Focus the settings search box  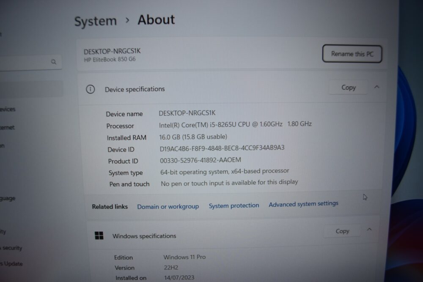coord(30,62)
